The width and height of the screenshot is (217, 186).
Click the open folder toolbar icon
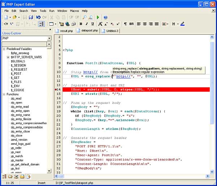14,17
